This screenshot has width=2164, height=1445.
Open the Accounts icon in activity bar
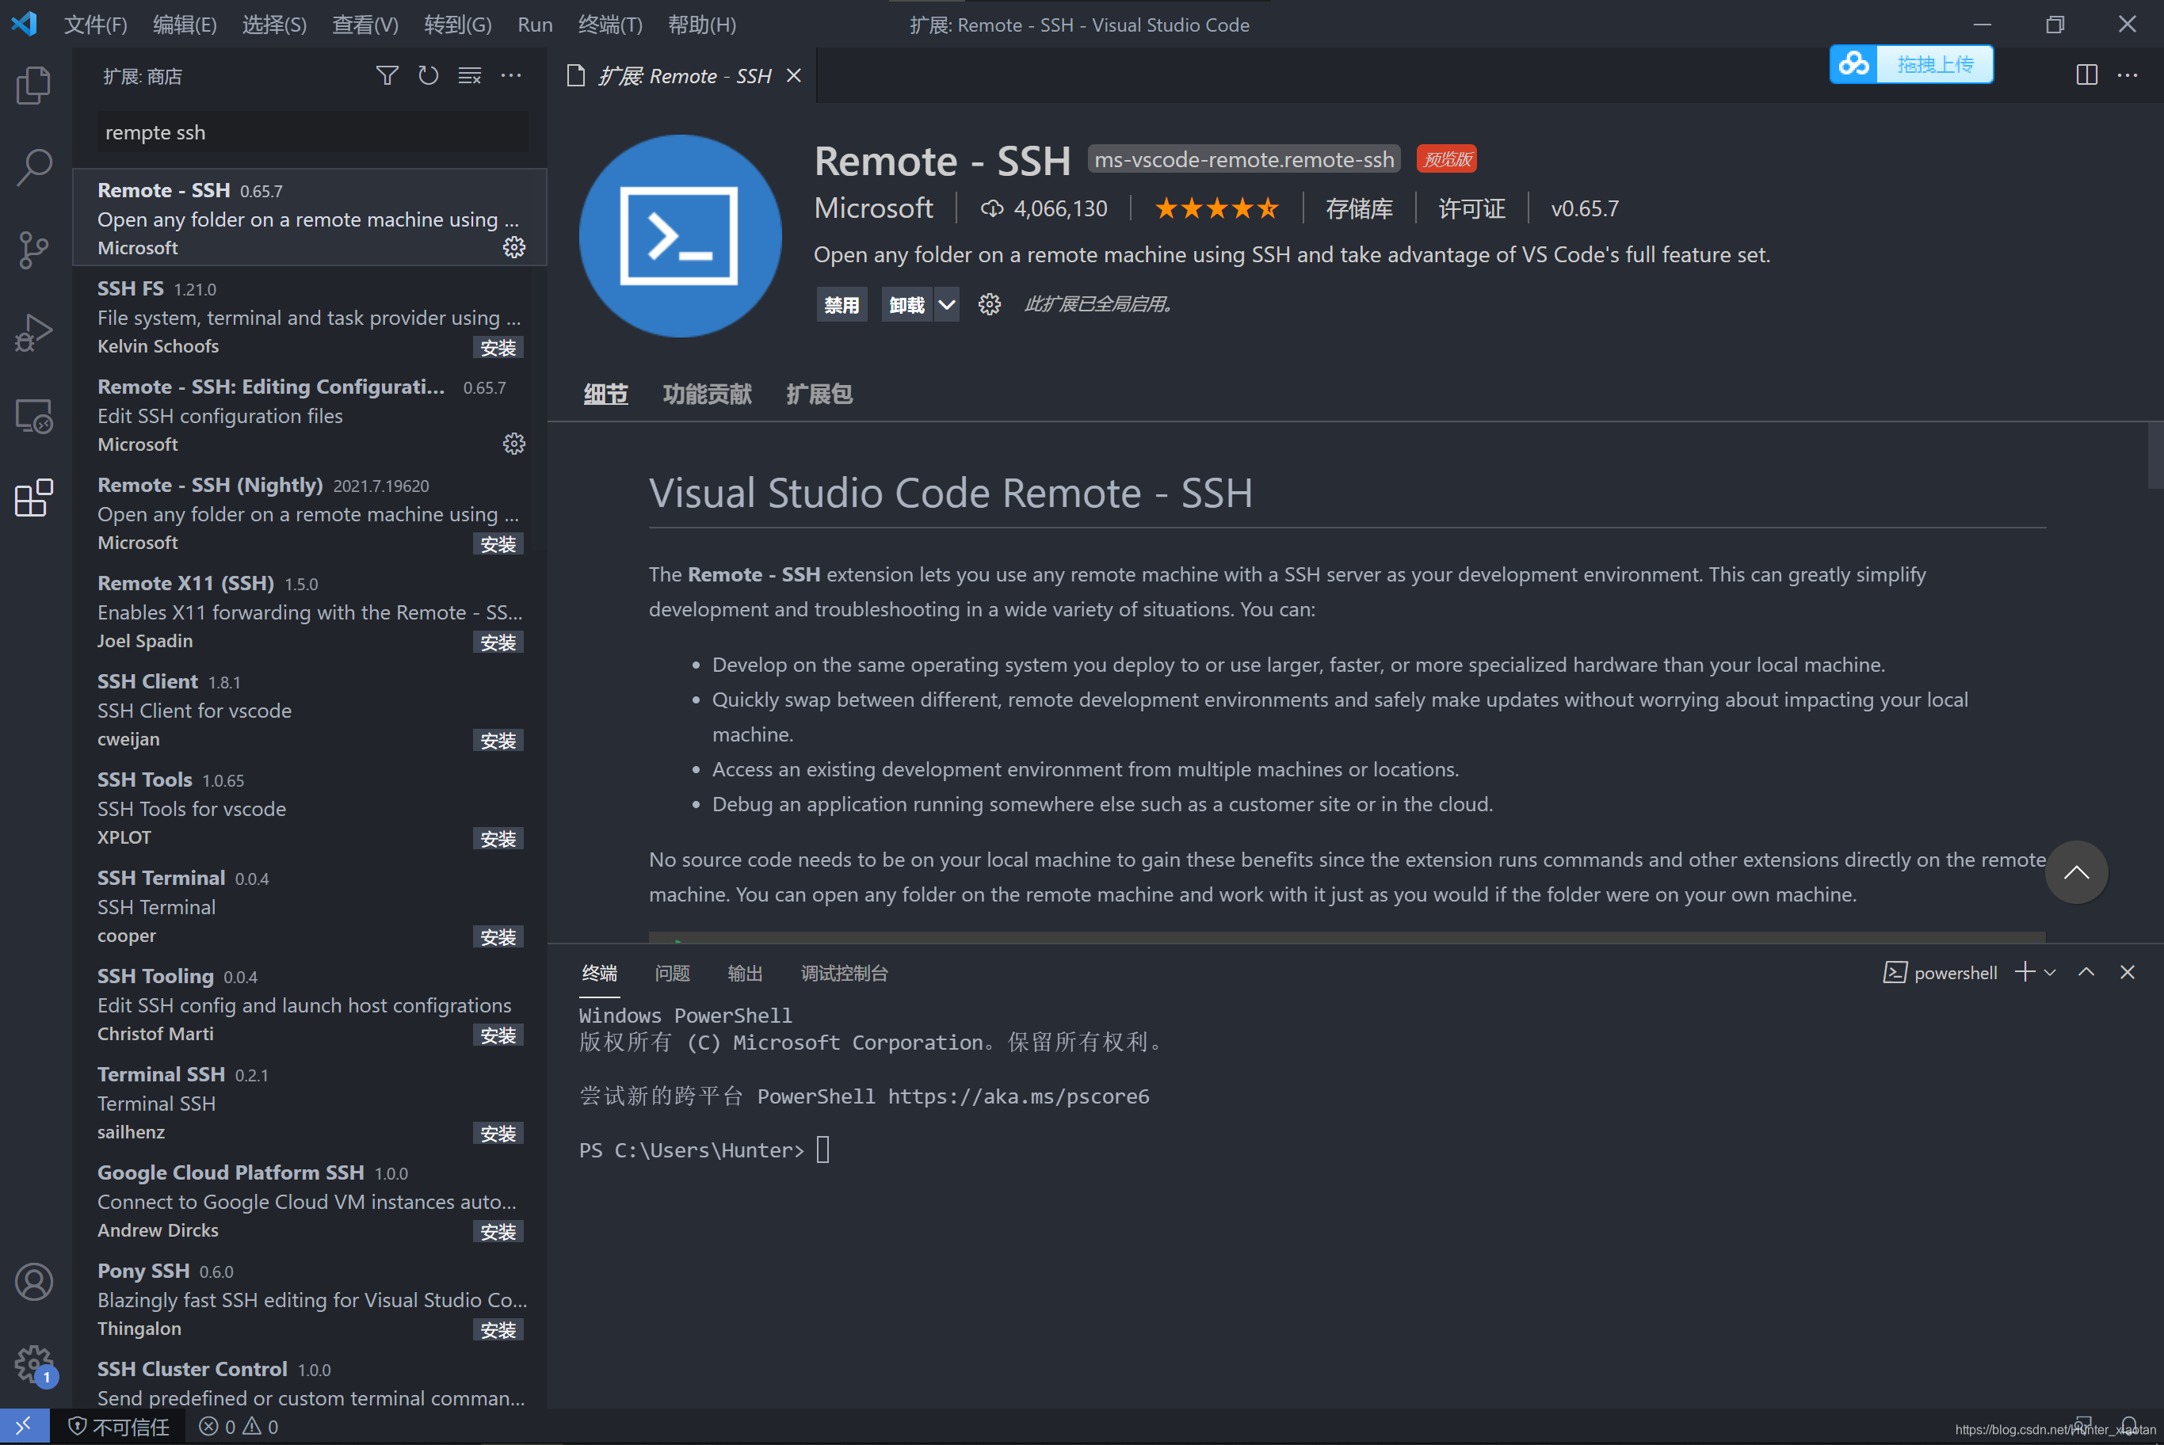click(x=34, y=1282)
